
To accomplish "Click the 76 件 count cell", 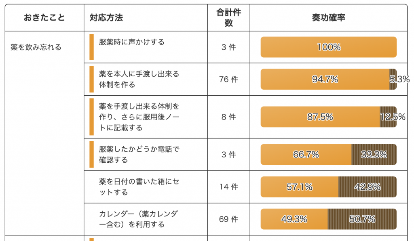I will pos(229,79).
